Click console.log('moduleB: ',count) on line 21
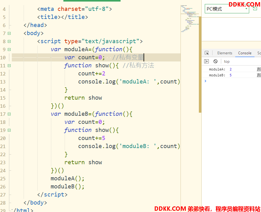This screenshot has height=212, width=261. coord(129,146)
